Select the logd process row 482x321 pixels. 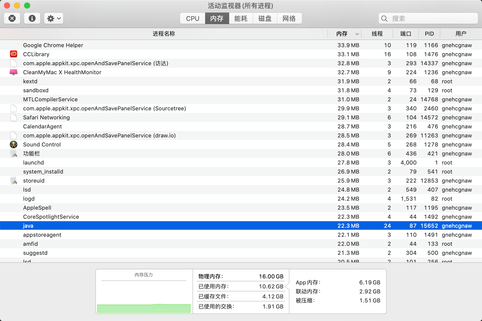241,199
